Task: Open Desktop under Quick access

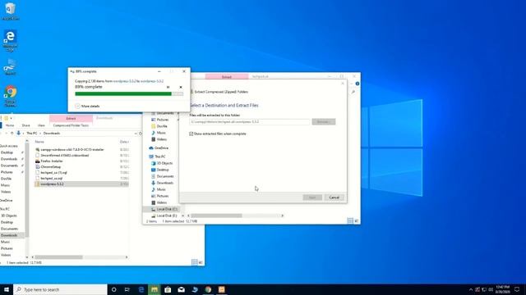Action: (7, 152)
